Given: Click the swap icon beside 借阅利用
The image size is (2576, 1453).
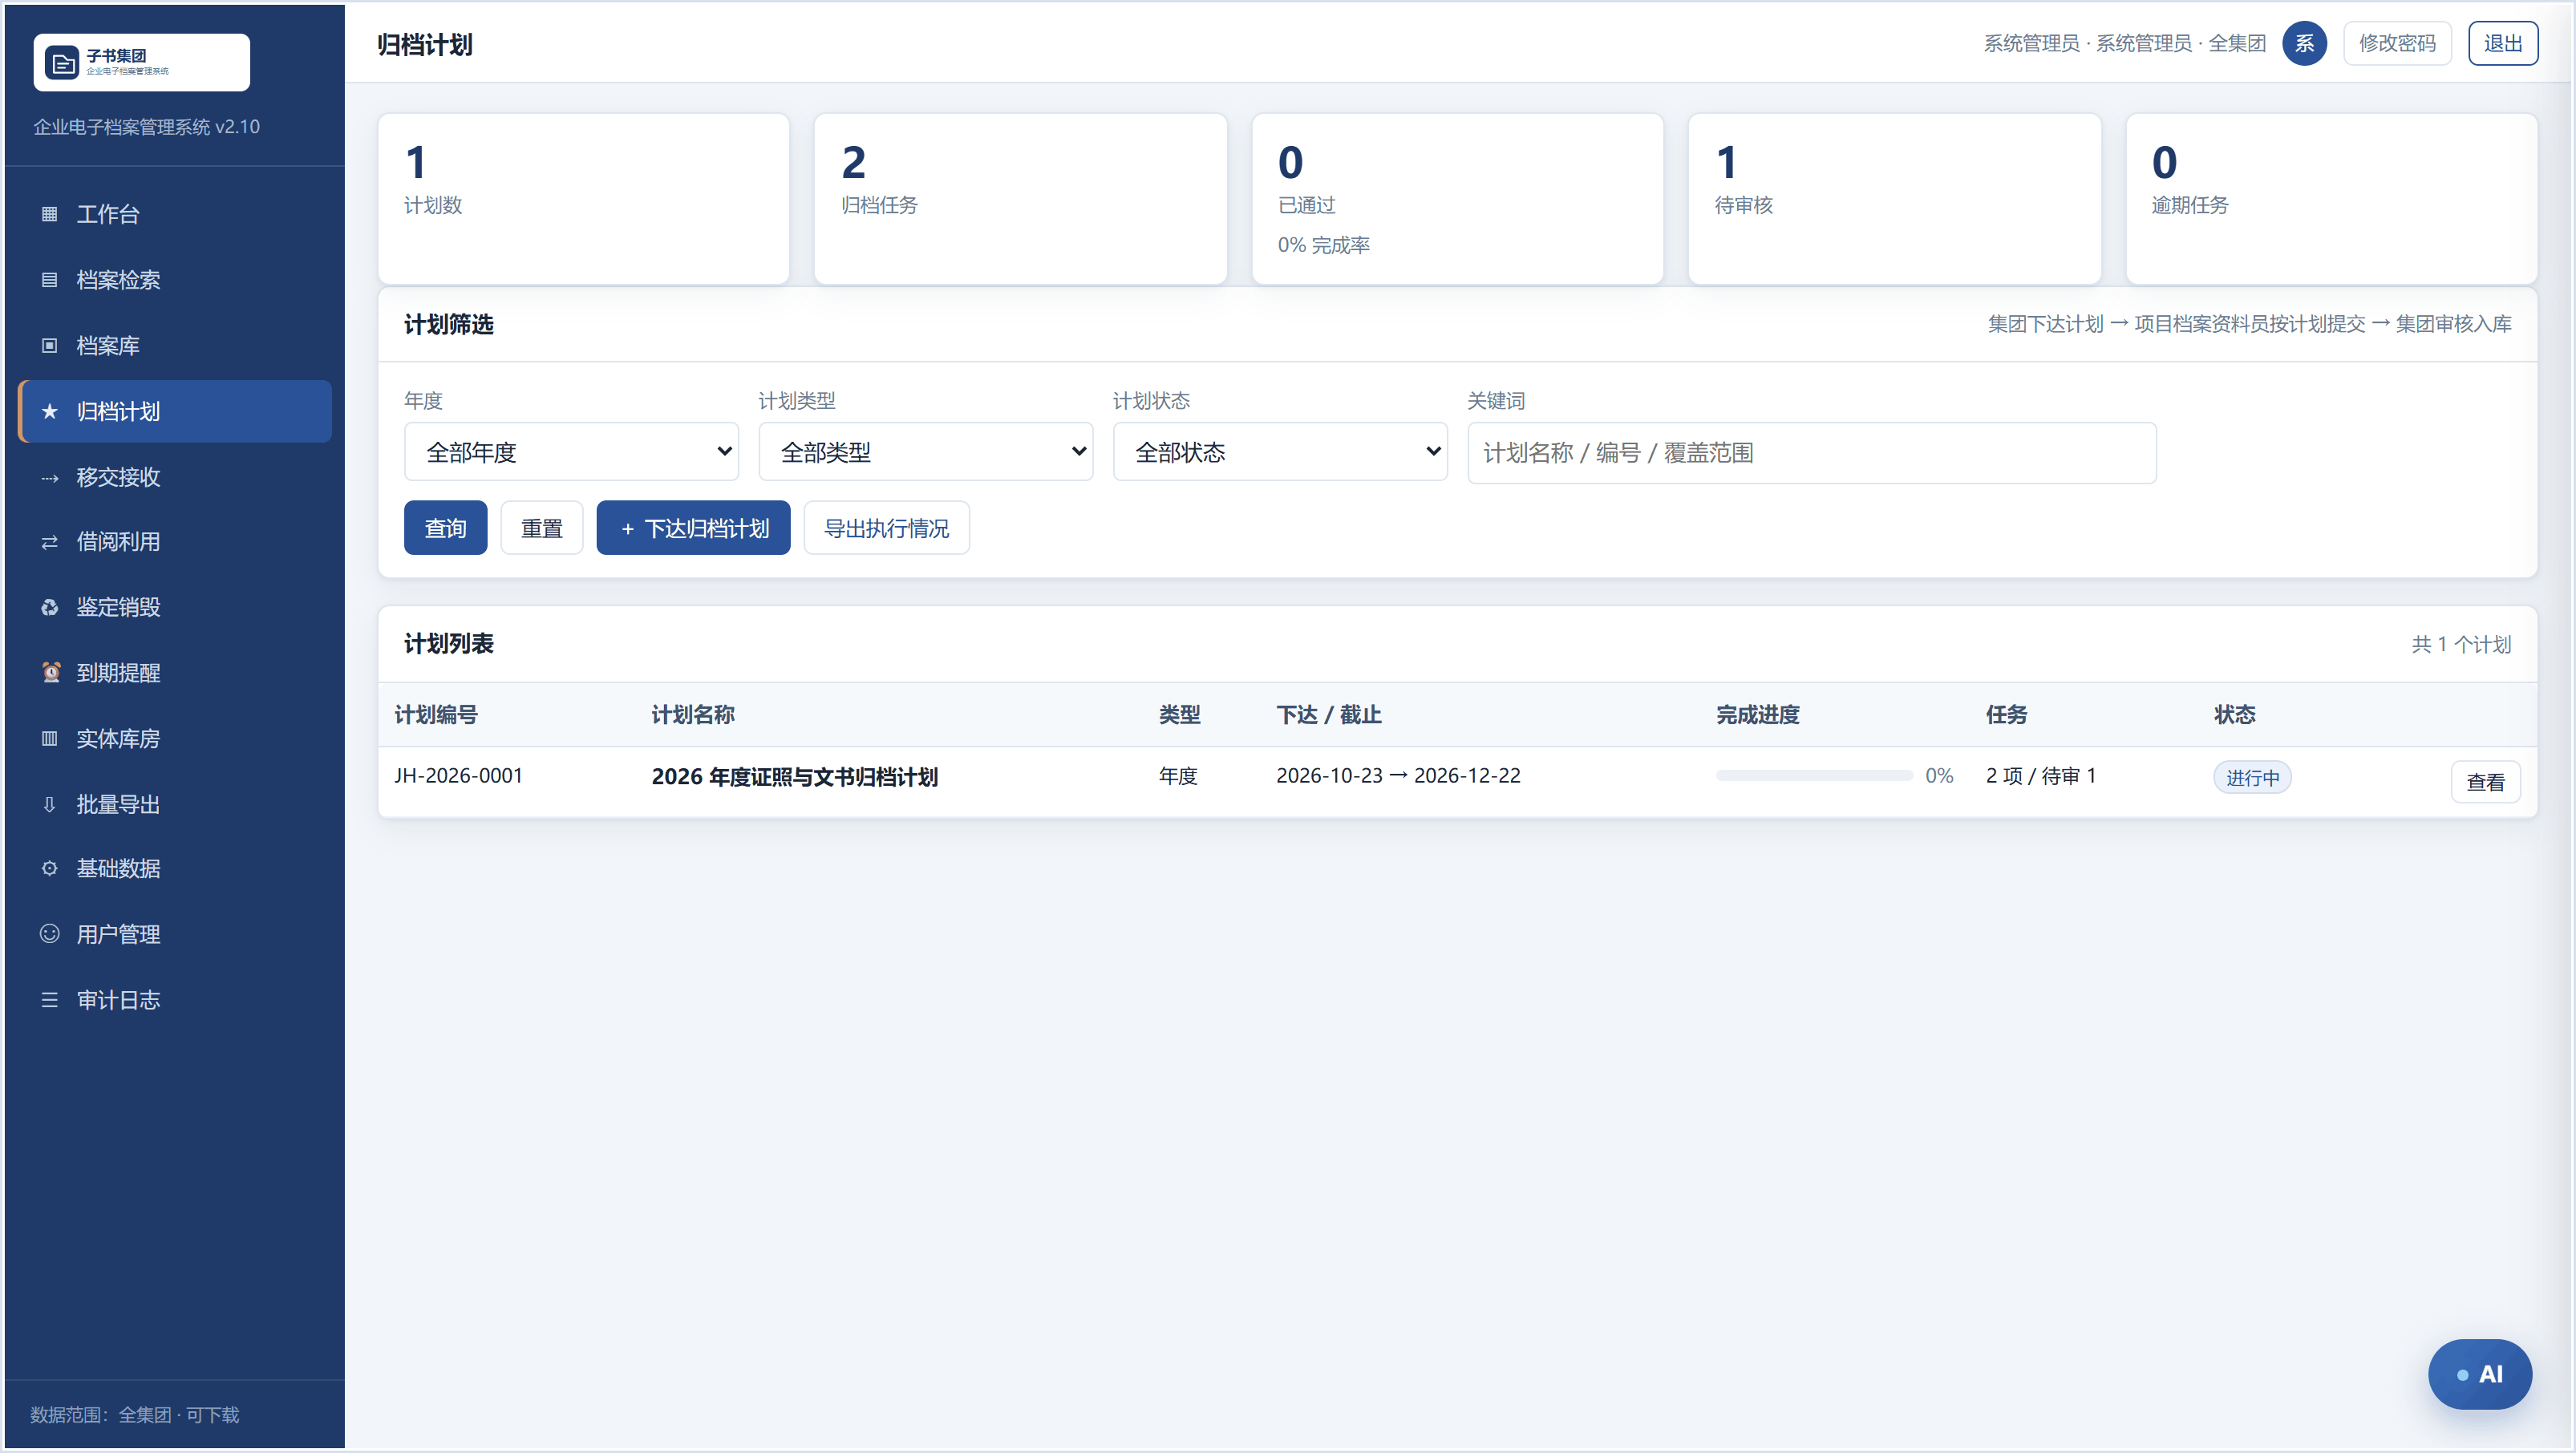Looking at the screenshot, I should (x=49, y=542).
